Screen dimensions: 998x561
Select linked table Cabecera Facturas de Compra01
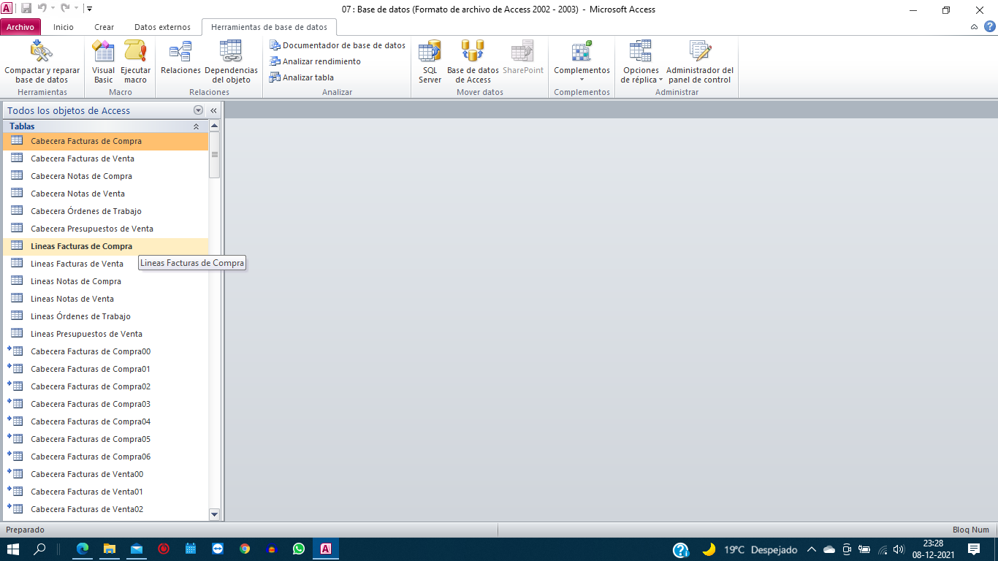coord(105,369)
